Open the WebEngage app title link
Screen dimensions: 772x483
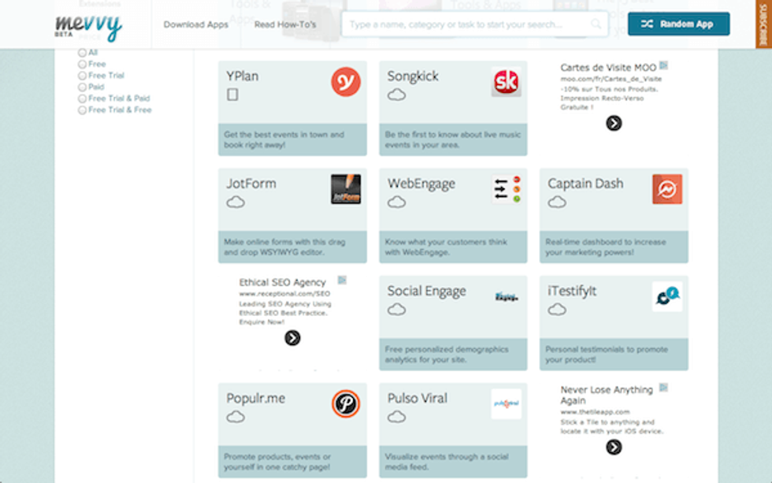[421, 184]
